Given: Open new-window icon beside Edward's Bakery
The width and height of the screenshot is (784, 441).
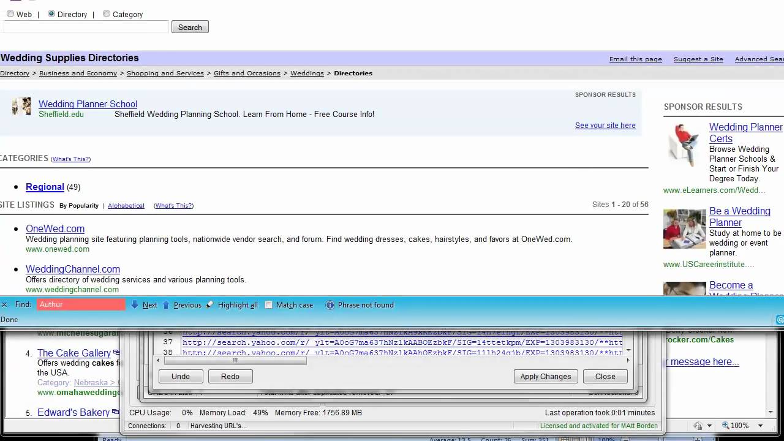Looking at the screenshot, I should pyautogui.click(x=115, y=412).
